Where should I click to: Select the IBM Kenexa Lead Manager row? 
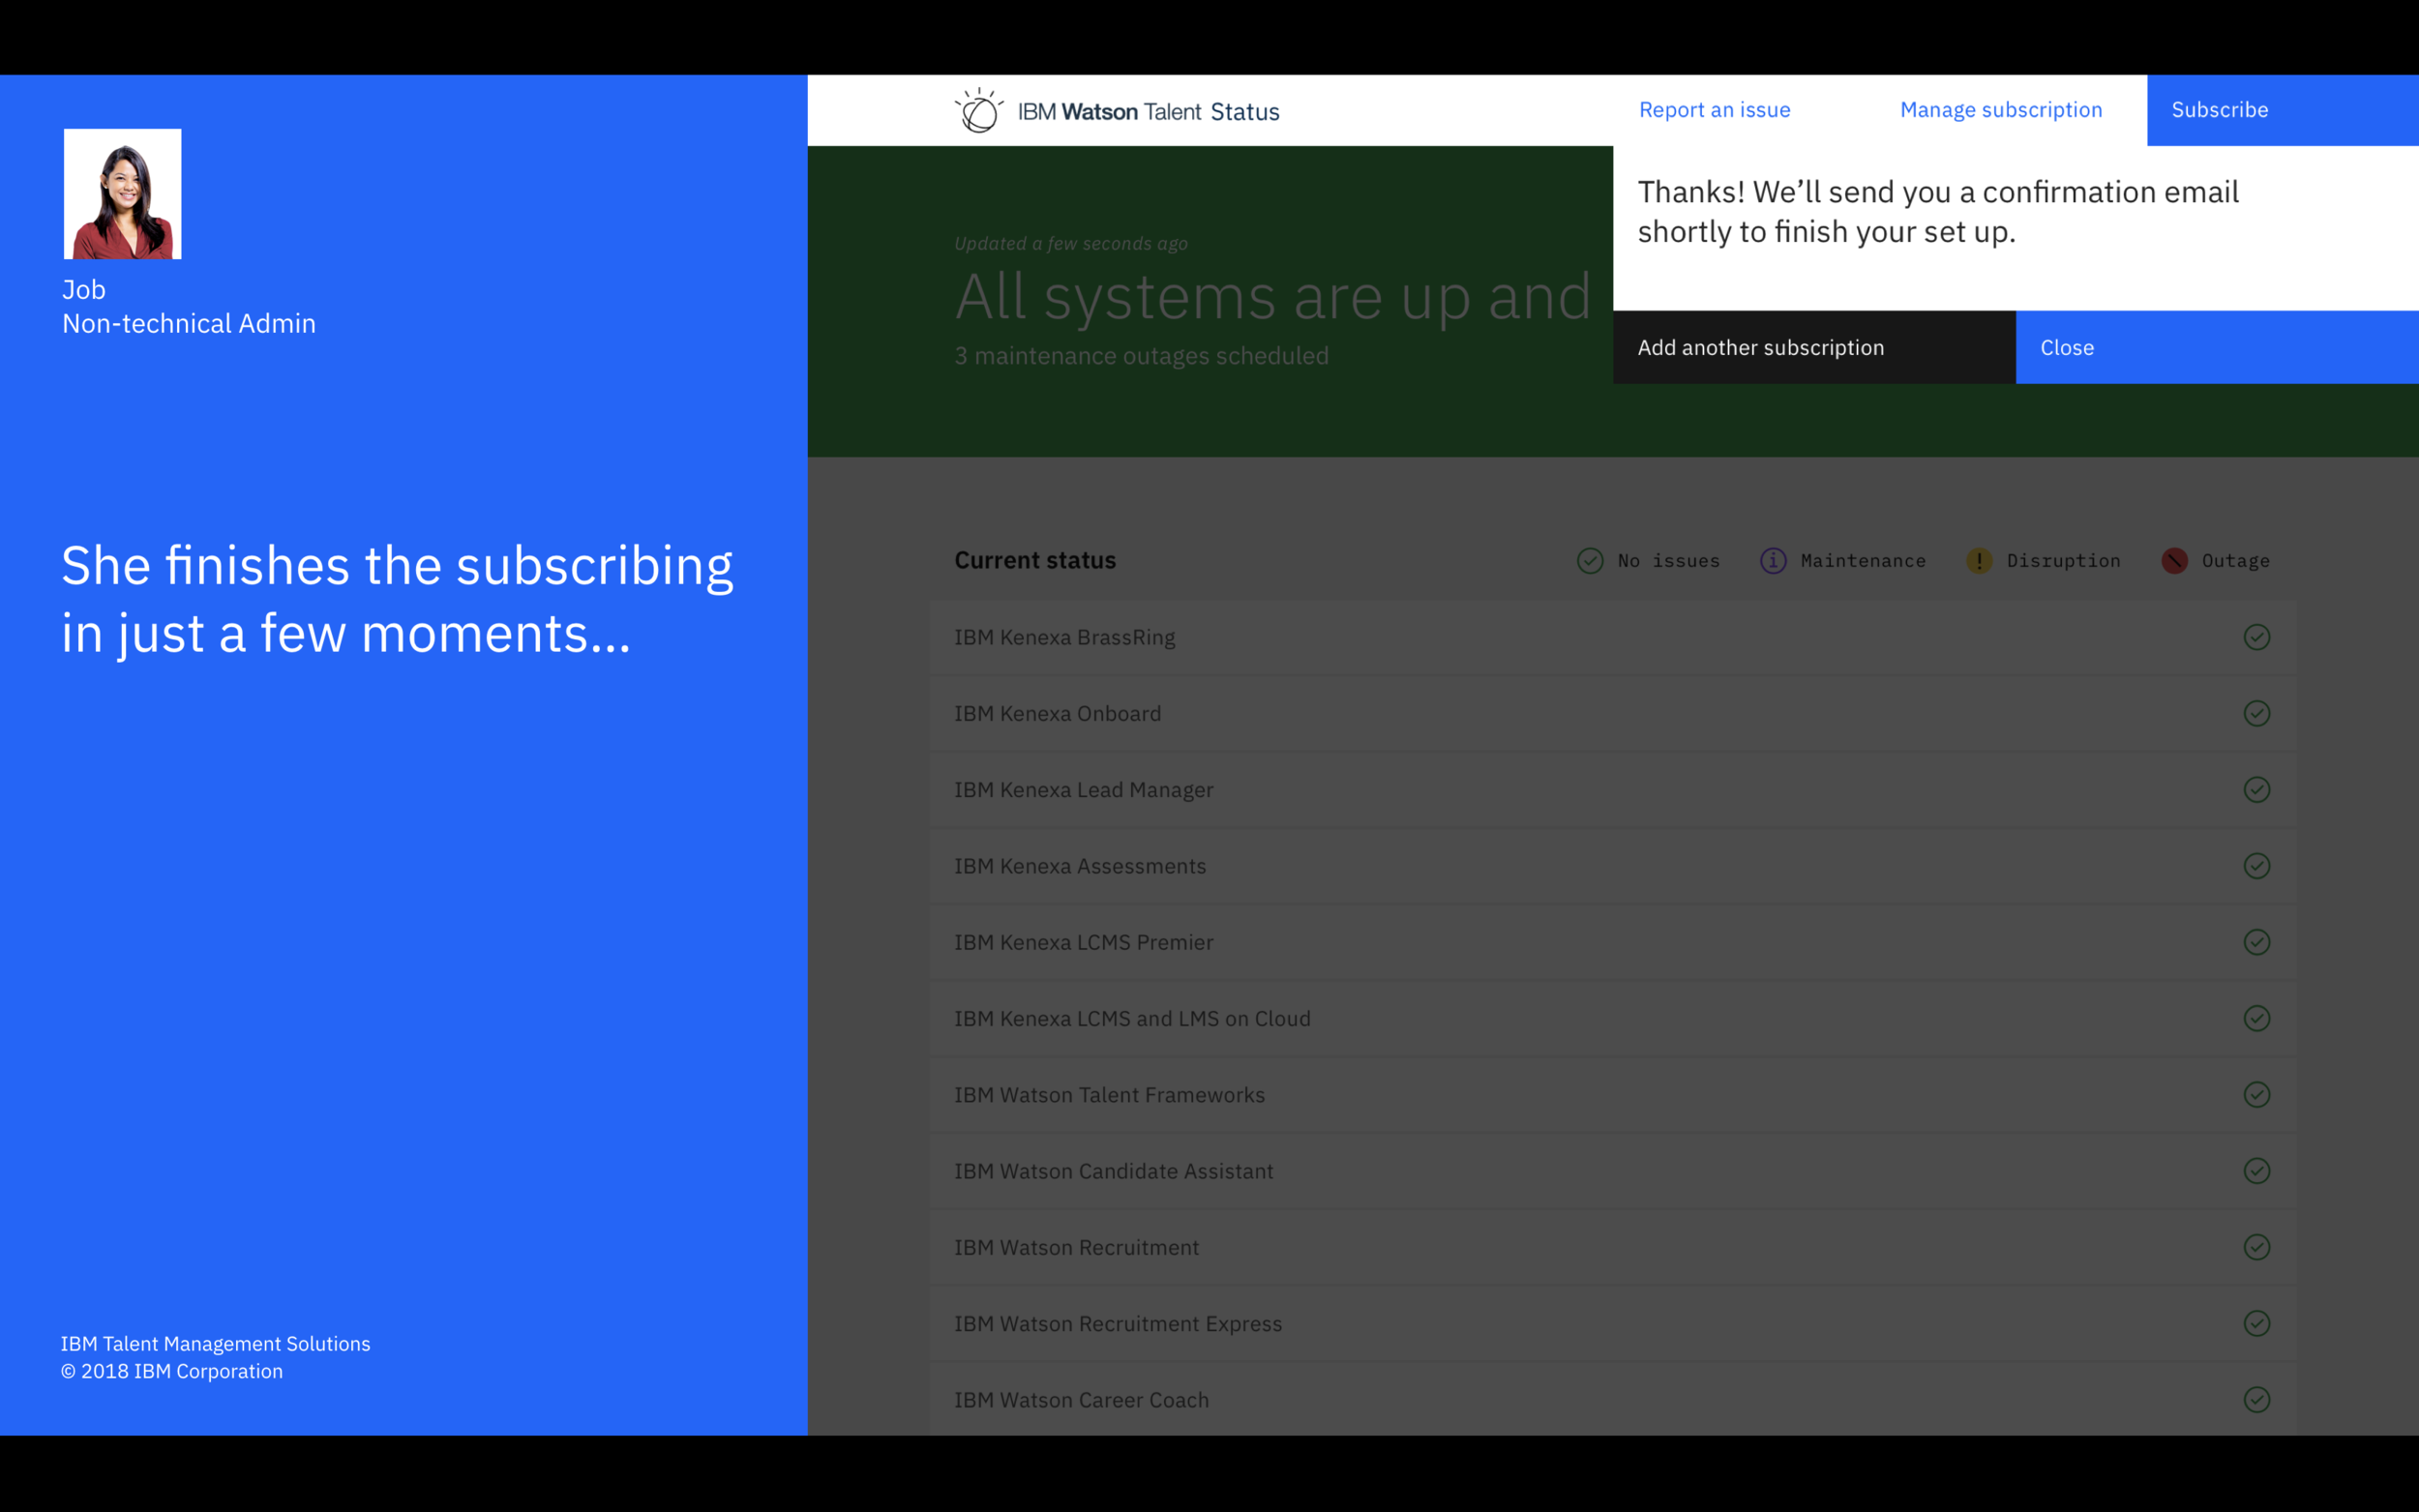tap(1612, 790)
